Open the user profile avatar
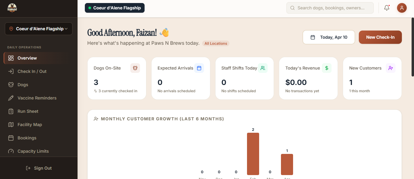 (x=402, y=8)
